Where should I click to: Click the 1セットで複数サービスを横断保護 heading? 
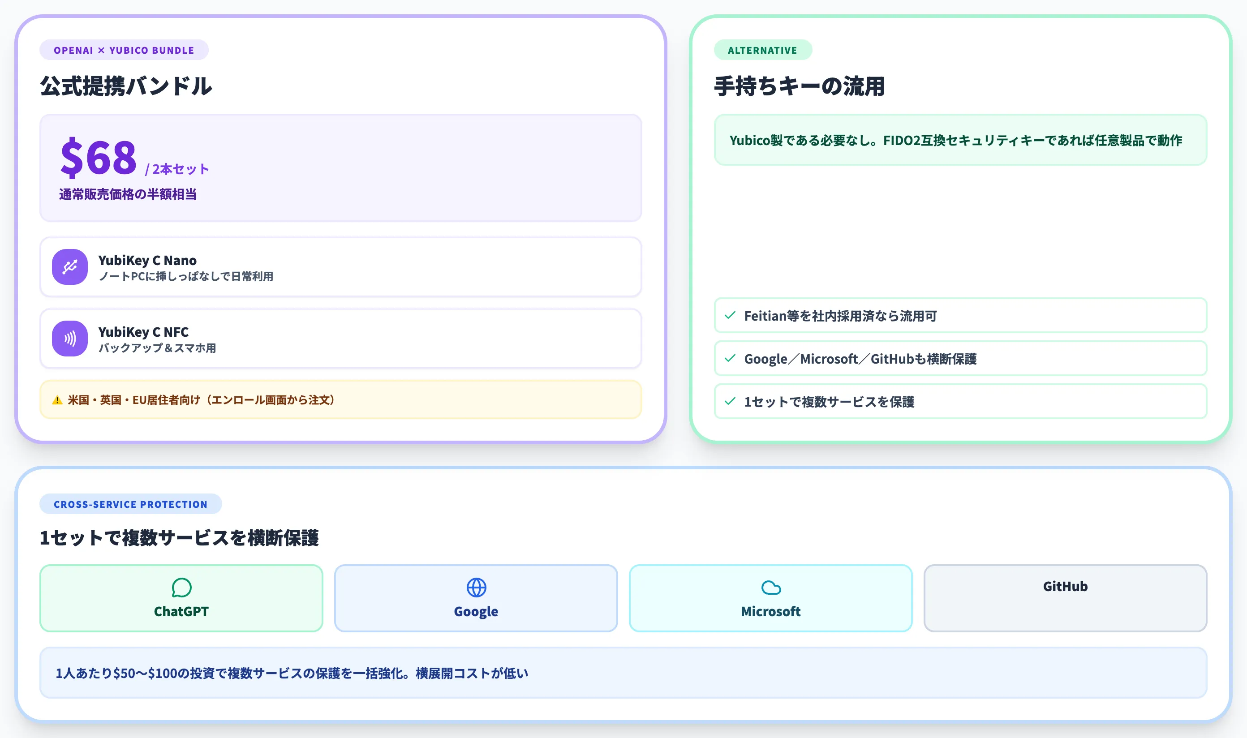point(179,537)
